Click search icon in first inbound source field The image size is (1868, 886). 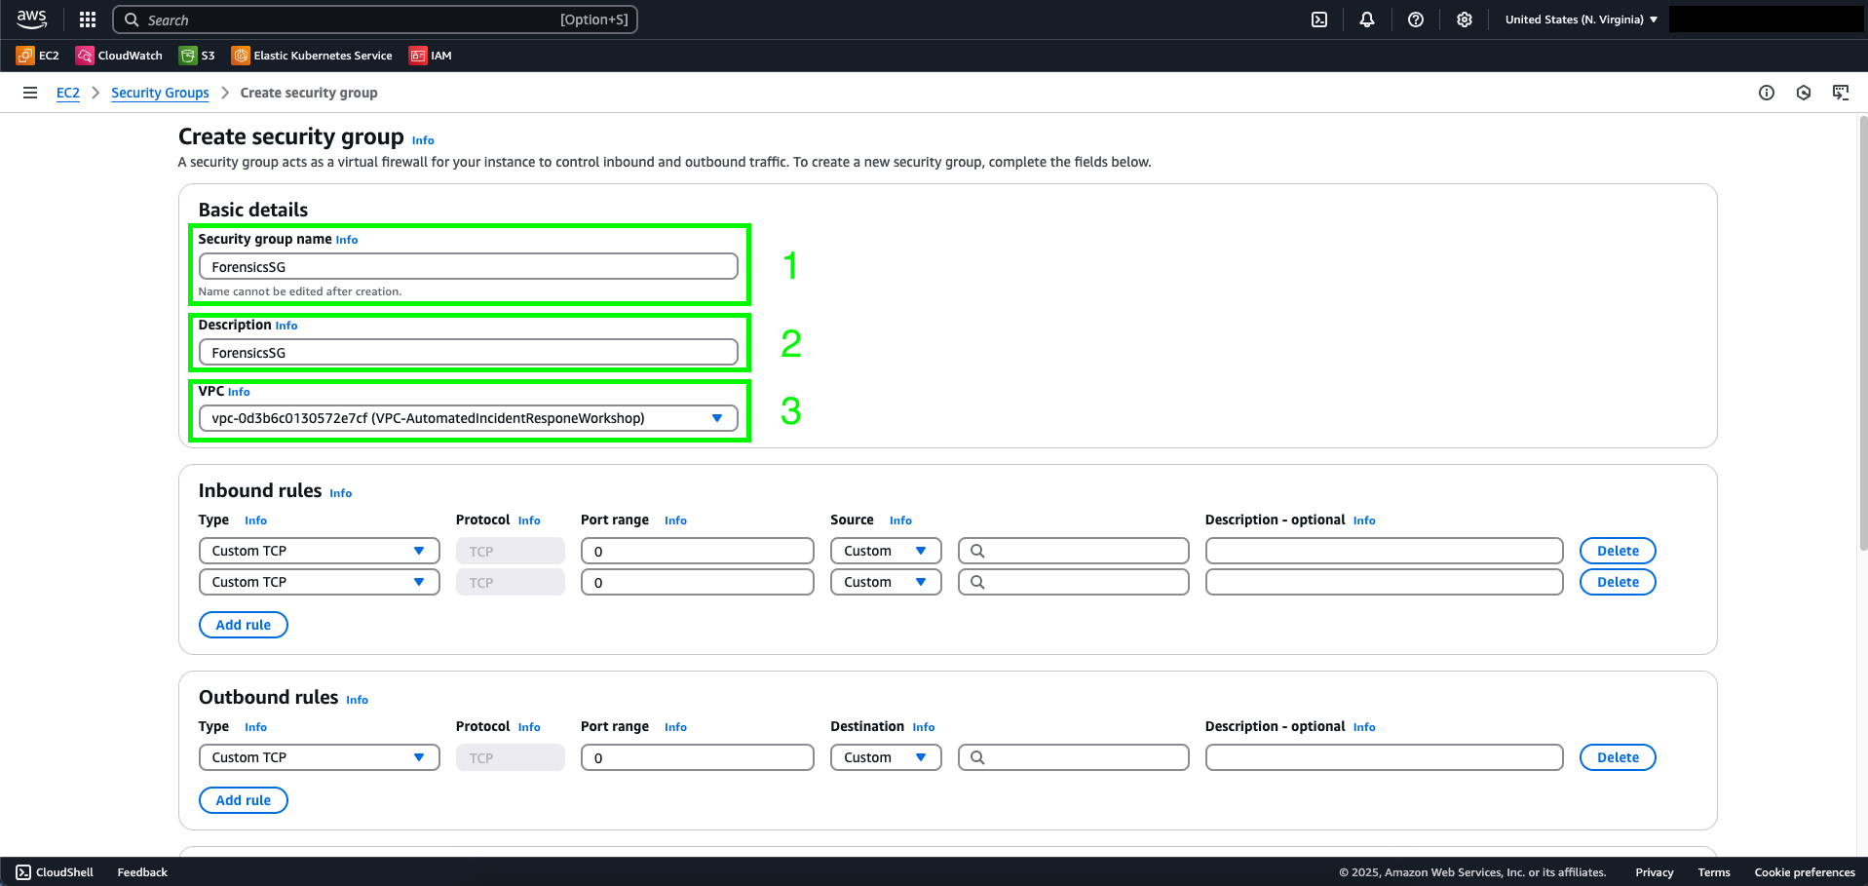coord(977,551)
